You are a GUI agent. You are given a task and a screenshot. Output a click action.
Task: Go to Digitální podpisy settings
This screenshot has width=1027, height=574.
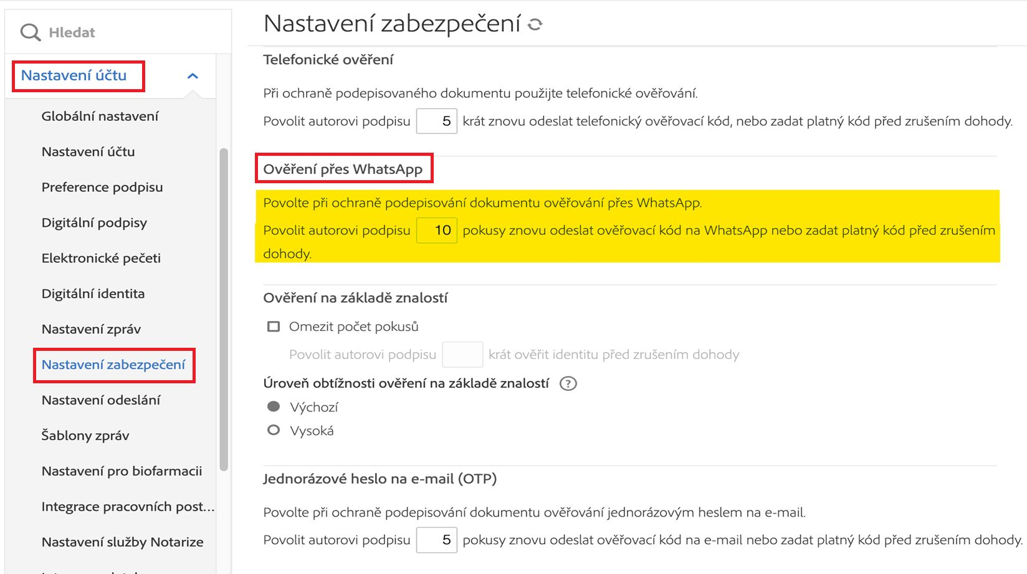(x=94, y=222)
